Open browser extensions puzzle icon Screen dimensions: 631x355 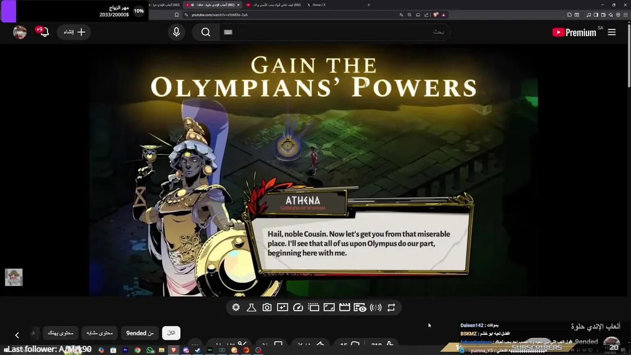click(569, 15)
